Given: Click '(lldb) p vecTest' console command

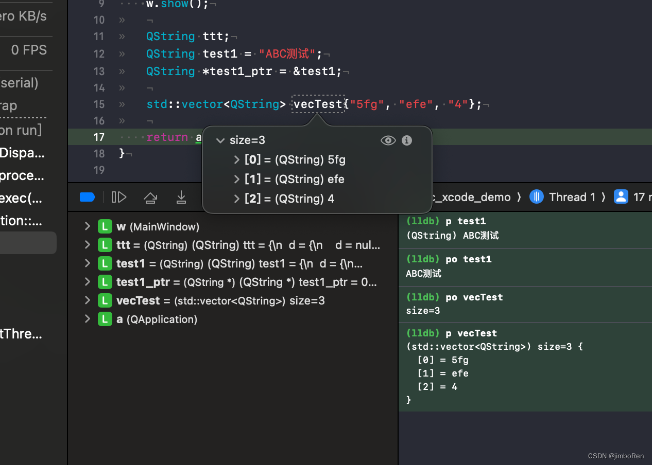Looking at the screenshot, I should (452, 333).
